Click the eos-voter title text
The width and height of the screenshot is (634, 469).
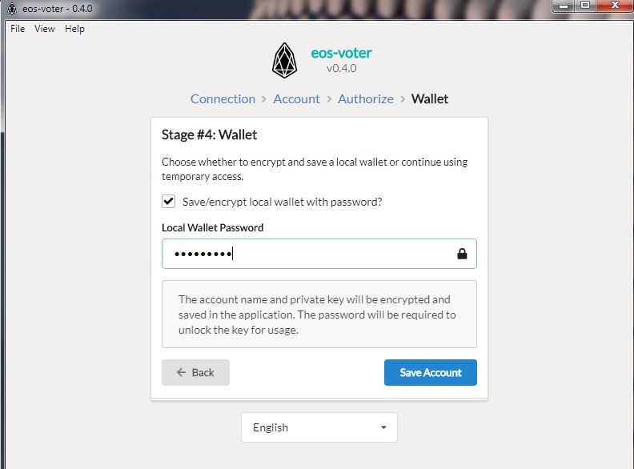coord(341,53)
